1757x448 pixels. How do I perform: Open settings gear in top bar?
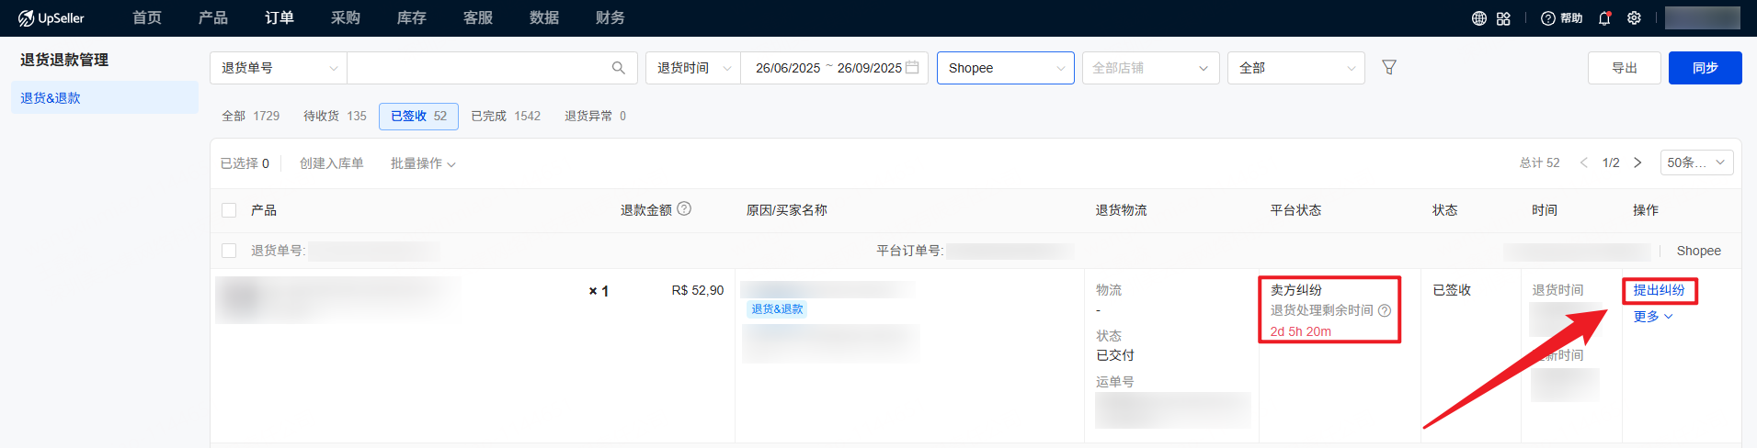tap(1634, 18)
